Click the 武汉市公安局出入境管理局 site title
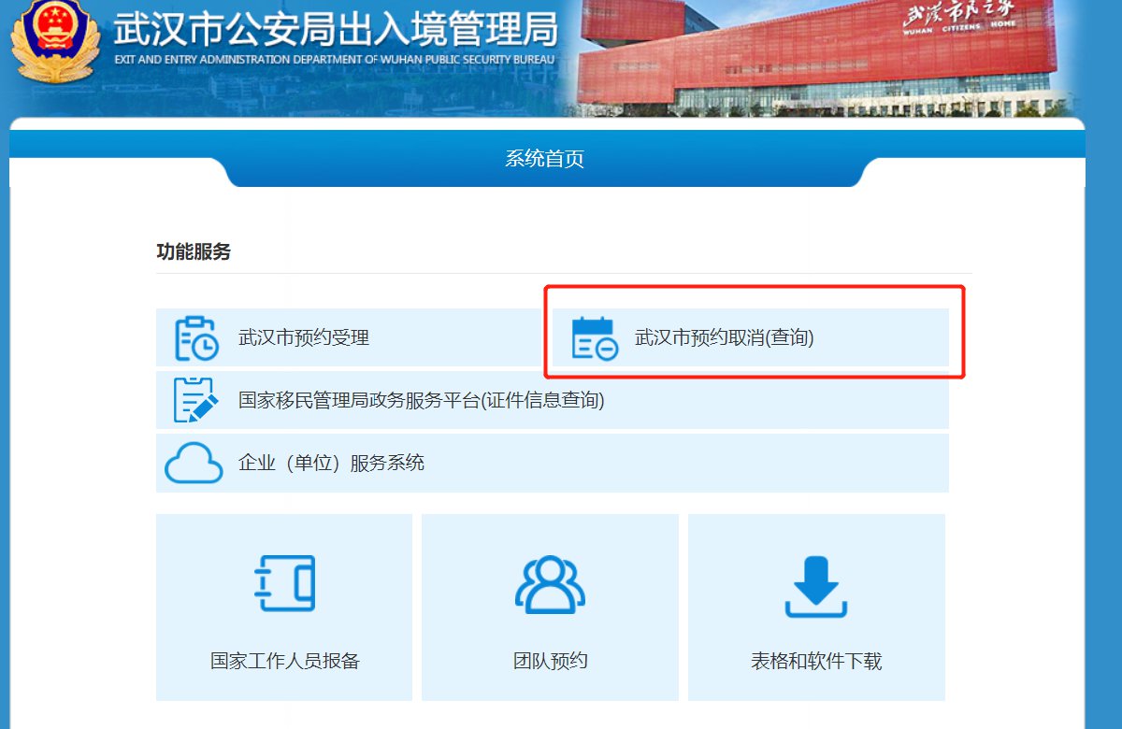The width and height of the screenshot is (1122, 729). (x=335, y=31)
